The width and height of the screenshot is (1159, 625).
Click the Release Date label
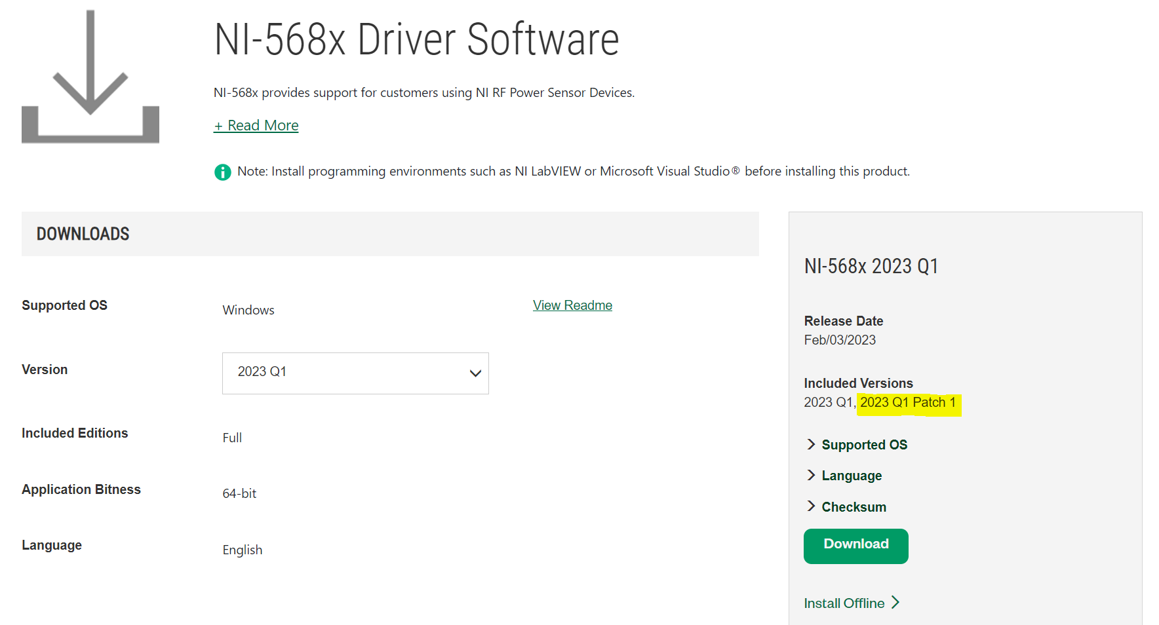(x=844, y=321)
